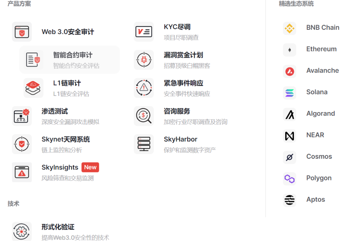The image size is (360, 241).
Task: Select BNB Chain ecosystem link
Action: pos(323,28)
